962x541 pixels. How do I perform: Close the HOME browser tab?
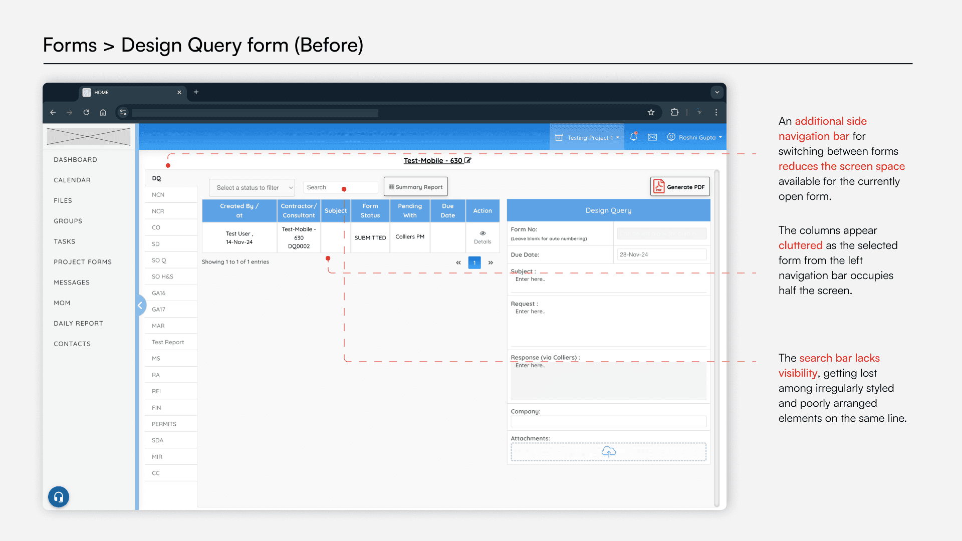[x=179, y=93]
